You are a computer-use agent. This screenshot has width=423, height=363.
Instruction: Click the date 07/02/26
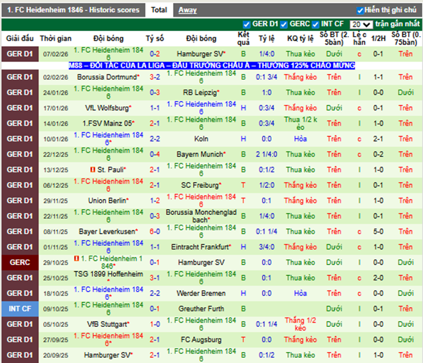point(56,54)
